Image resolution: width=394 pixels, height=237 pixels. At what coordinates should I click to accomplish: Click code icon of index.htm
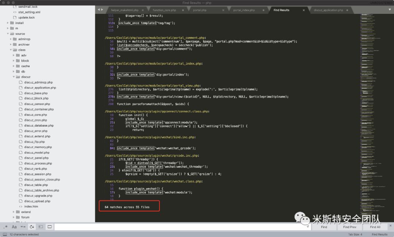pos(21,206)
